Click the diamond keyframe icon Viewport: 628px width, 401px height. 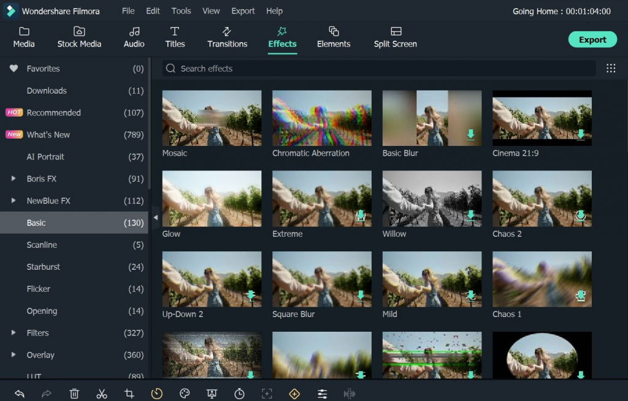pyautogui.click(x=294, y=394)
